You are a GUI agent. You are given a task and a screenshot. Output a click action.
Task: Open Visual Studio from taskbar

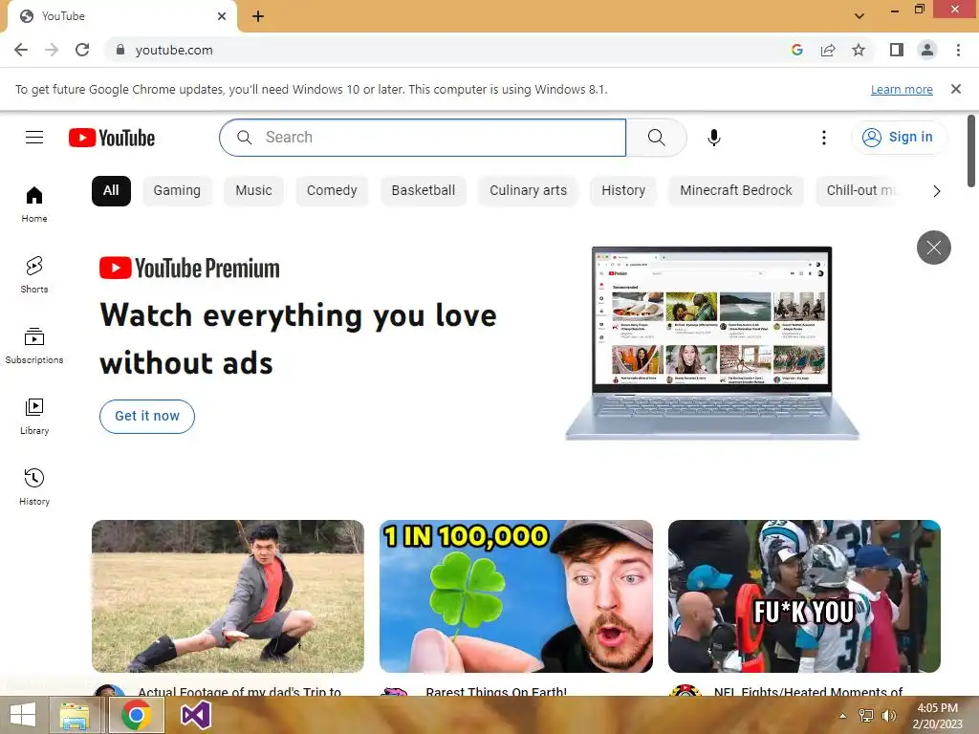tap(195, 715)
